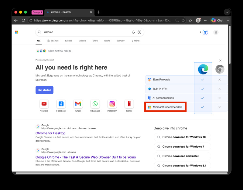The width and height of the screenshot is (243, 190).
Task: Click the google.com intl en chrome browser URL
Action: pyautogui.click(x=69, y=128)
